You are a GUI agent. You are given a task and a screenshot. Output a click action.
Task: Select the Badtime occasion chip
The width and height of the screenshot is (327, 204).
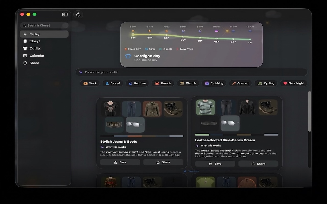pyautogui.click(x=137, y=83)
